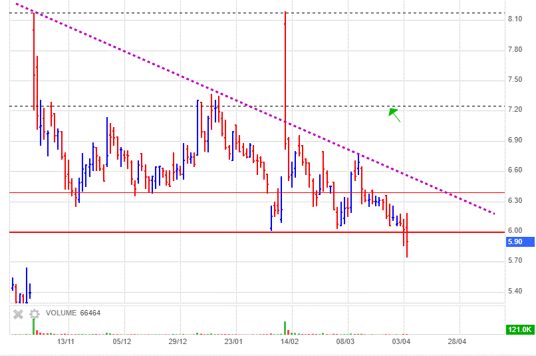This screenshot has height=356, width=536.
Task: Select the 13/11 date axis label
Action: tap(66, 341)
